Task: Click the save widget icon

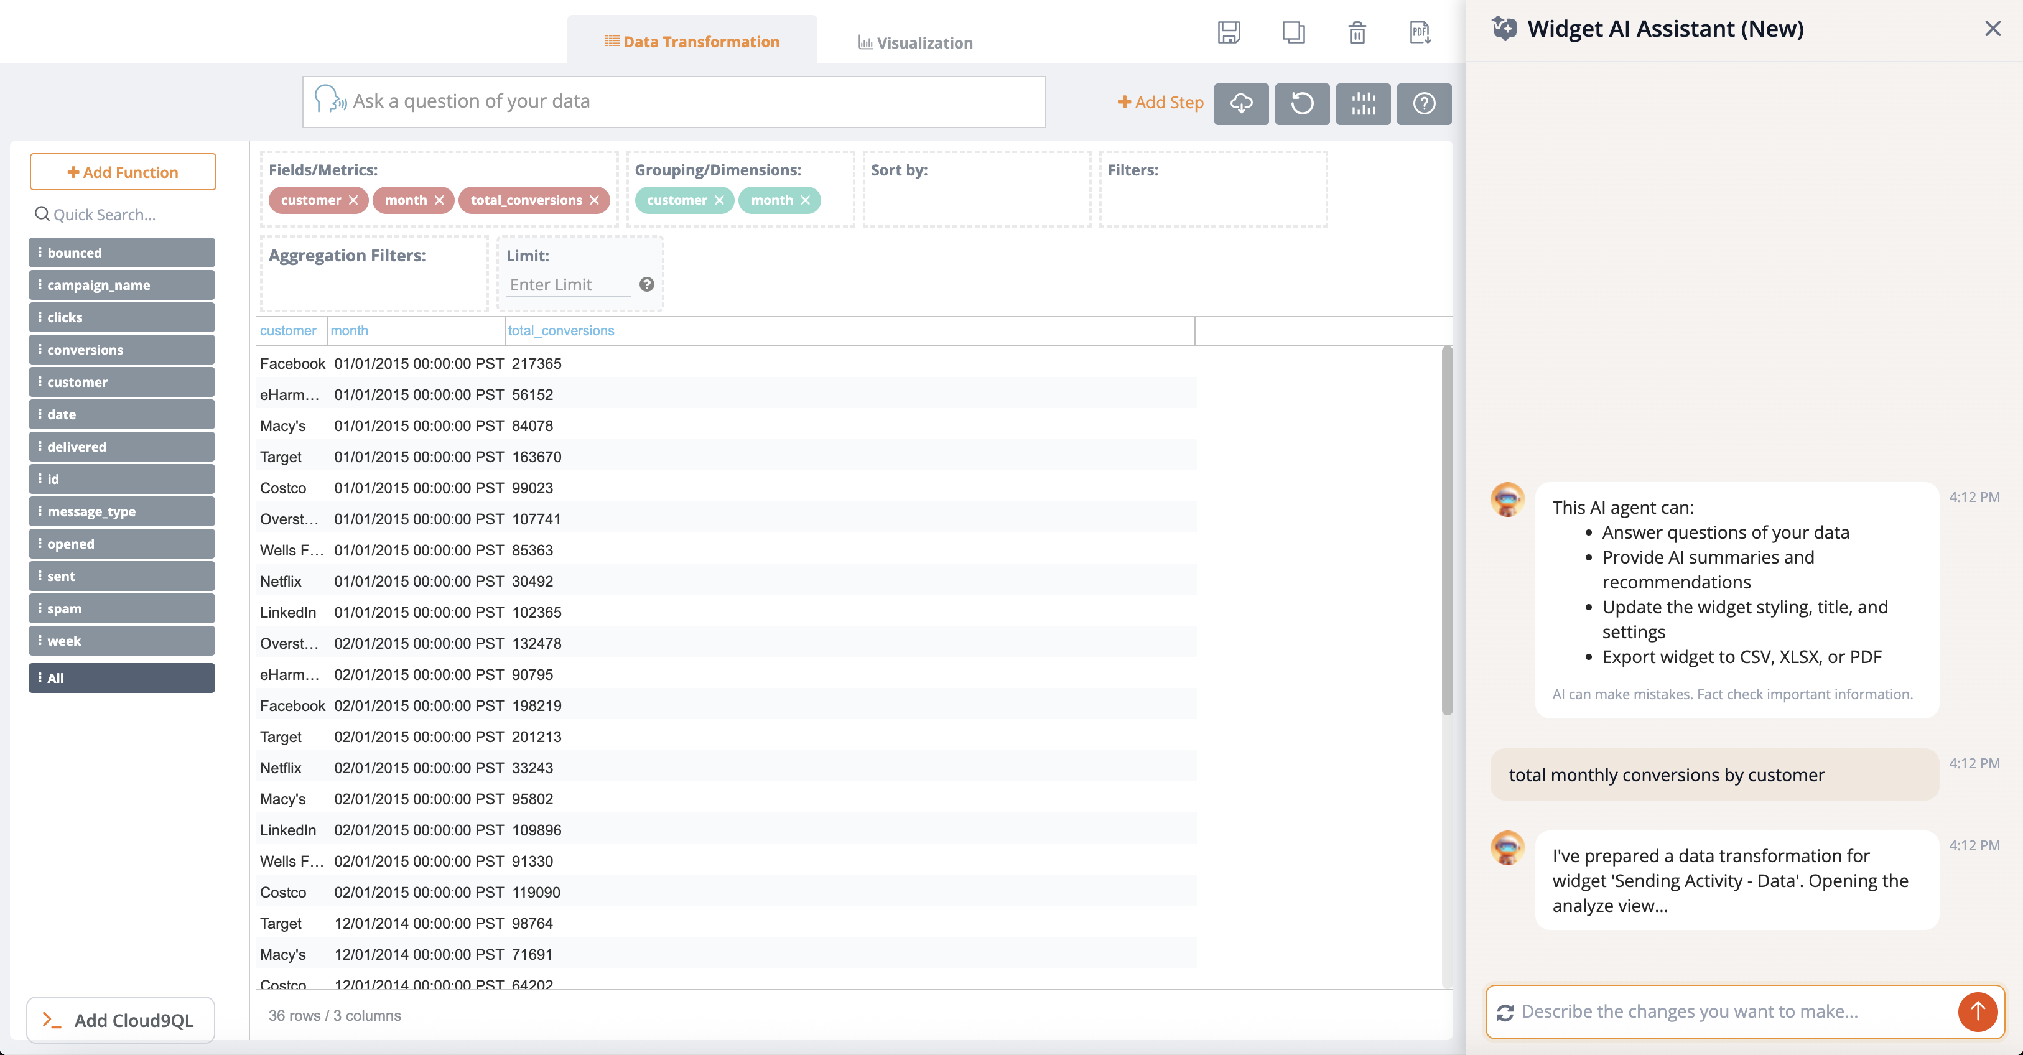Action: click(x=1228, y=32)
